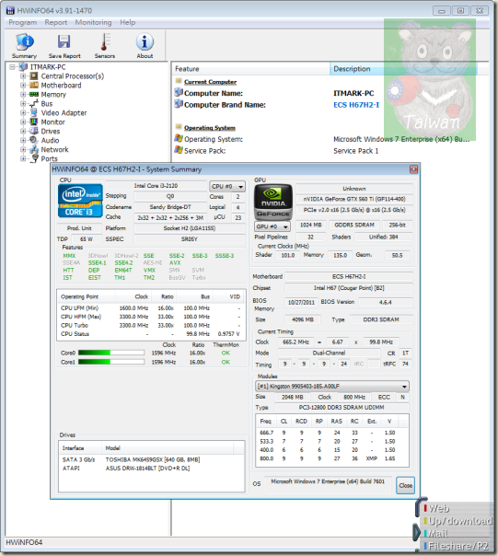This screenshot has height=556, width=498.
Task: Select the ITMARK-PC computer icon in tree
Action: [x=23, y=66]
